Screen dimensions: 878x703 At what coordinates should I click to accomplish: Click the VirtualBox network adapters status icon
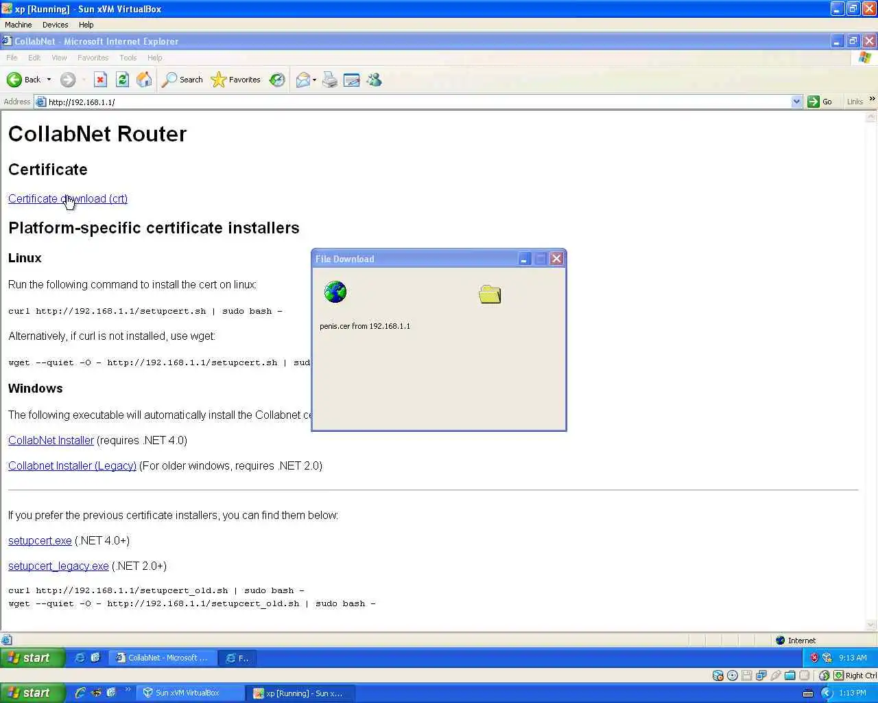pyautogui.click(x=761, y=676)
